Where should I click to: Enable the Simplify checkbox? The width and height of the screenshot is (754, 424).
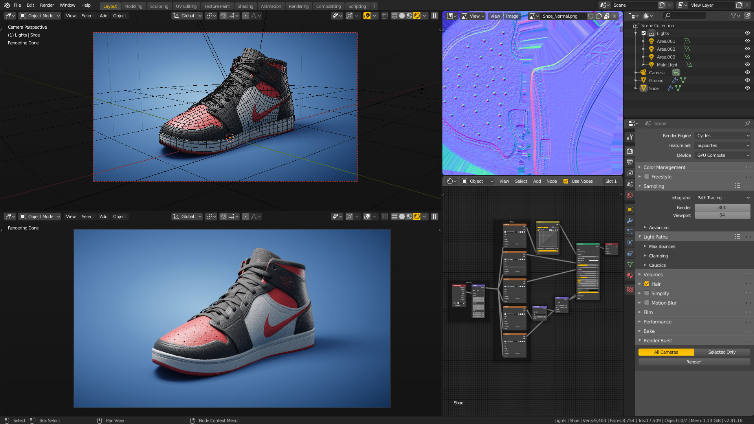tap(647, 294)
